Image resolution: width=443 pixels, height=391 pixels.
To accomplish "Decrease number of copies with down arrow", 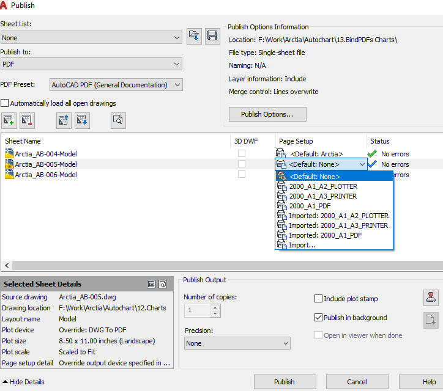I will click(x=215, y=313).
